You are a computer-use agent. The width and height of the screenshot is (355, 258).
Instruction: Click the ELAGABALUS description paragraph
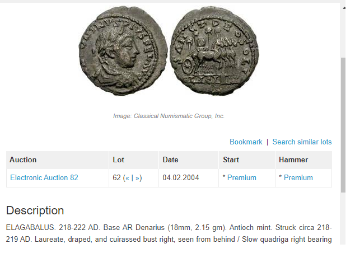point(169,233)
